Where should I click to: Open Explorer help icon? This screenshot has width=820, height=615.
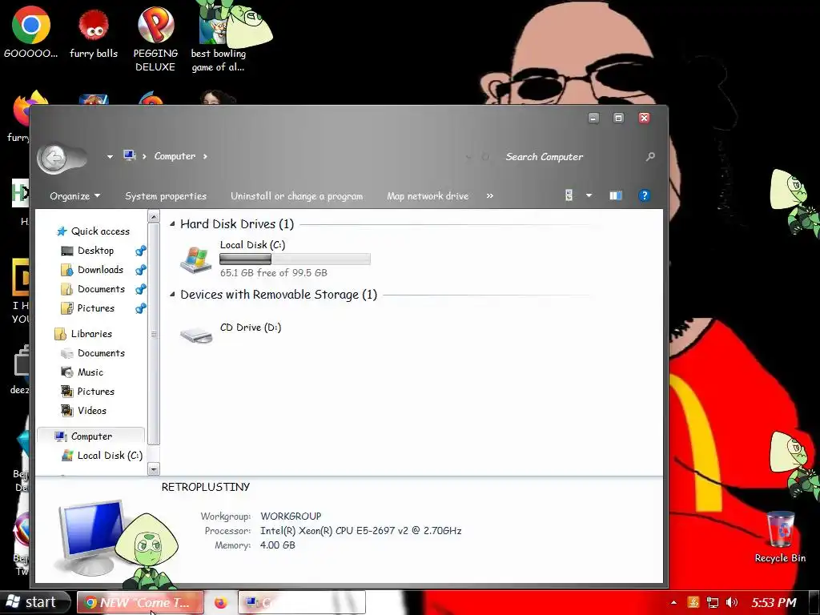point(645,195)
